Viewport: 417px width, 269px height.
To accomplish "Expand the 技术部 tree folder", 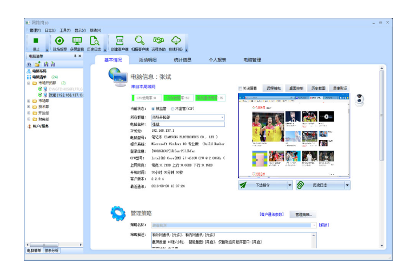I will click(x=28, y=107).
